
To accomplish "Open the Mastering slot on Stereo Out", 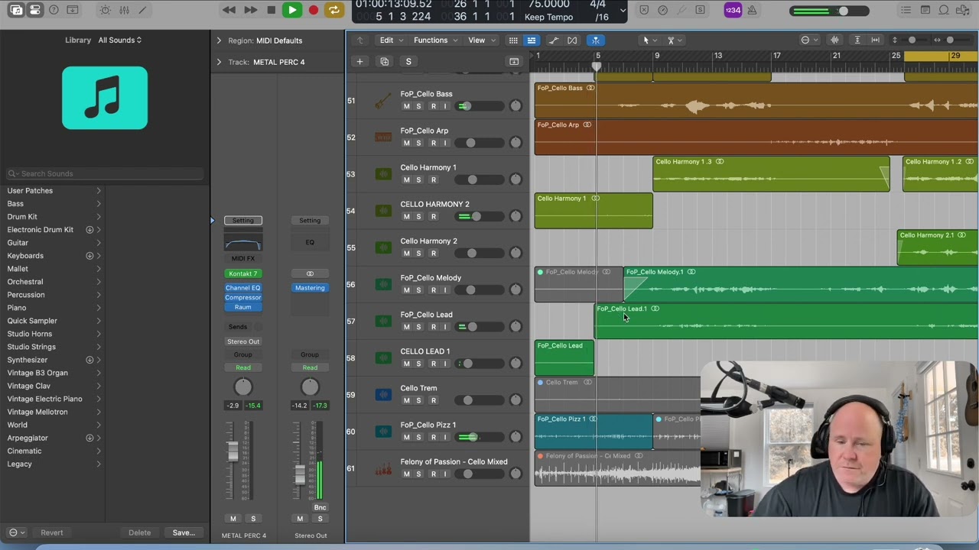I will pos(310,288).
